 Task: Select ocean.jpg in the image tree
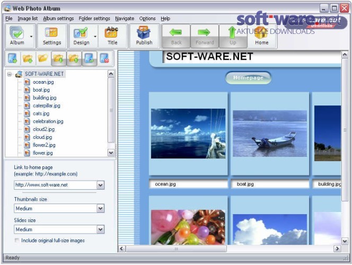(43, 82)
